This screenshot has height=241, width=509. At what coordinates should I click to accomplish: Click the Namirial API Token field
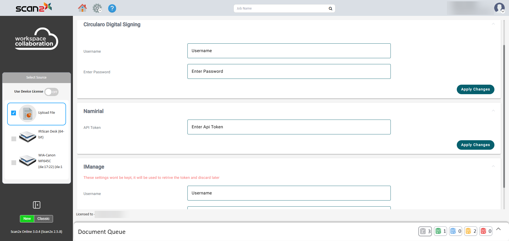(x=289, y=127)
